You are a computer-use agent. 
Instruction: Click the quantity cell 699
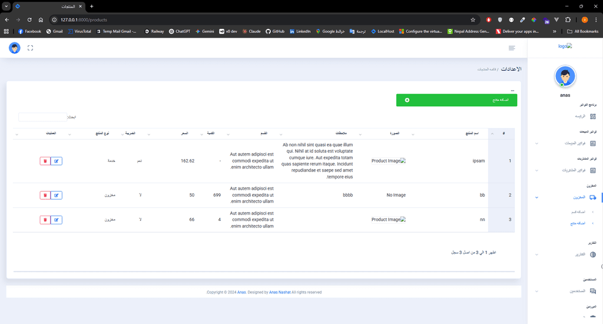tap(217, 195)
